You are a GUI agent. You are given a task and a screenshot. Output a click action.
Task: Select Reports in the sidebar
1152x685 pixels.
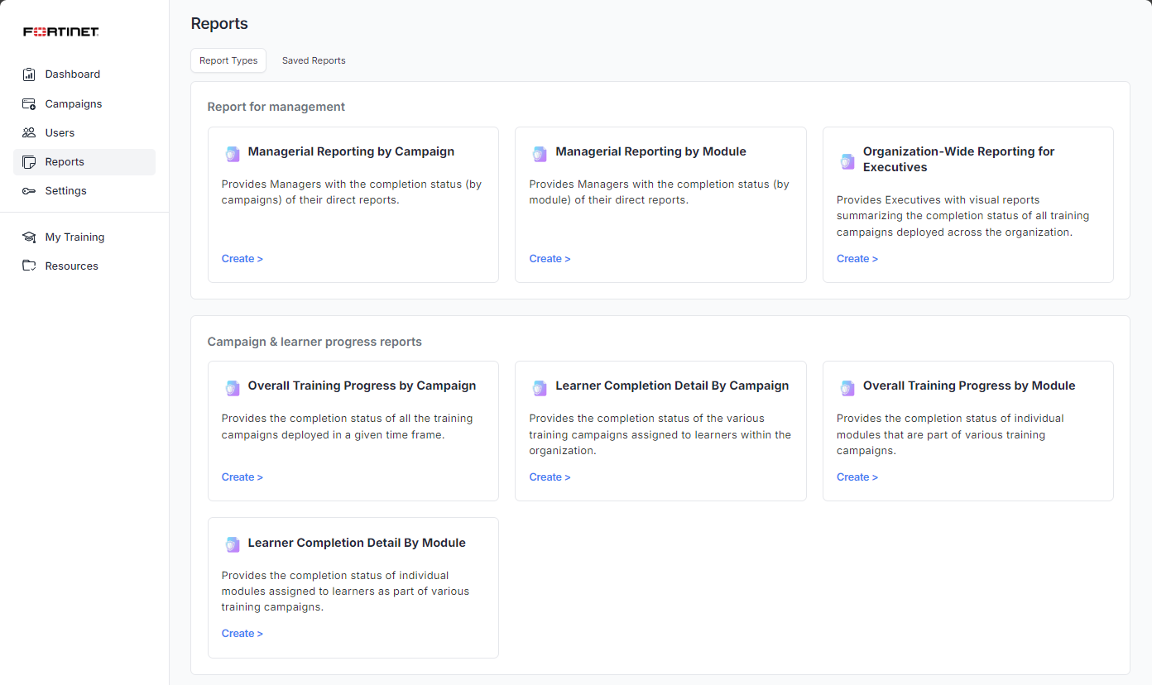pos(84,162)
